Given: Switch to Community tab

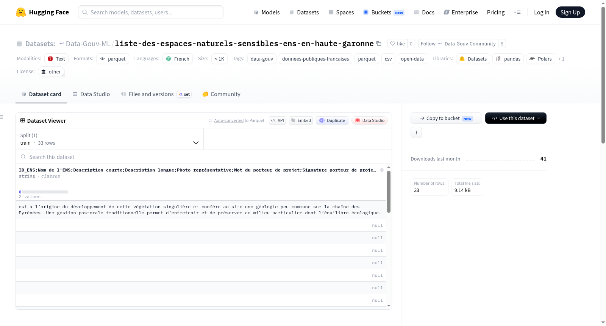Looking at the screenshot, I should 221,94.
